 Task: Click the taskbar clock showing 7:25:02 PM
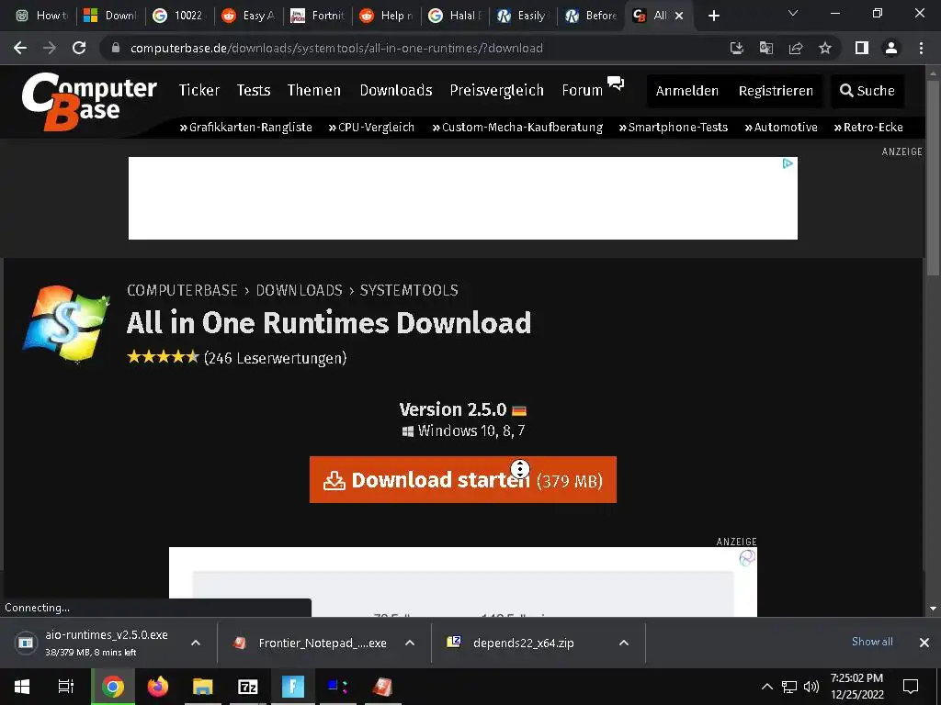click(x=856, y=687)
